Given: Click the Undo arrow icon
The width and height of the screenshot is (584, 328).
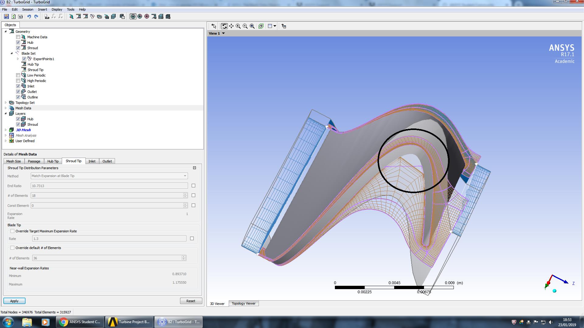Looking at the screenshot, I should point(29,16).
